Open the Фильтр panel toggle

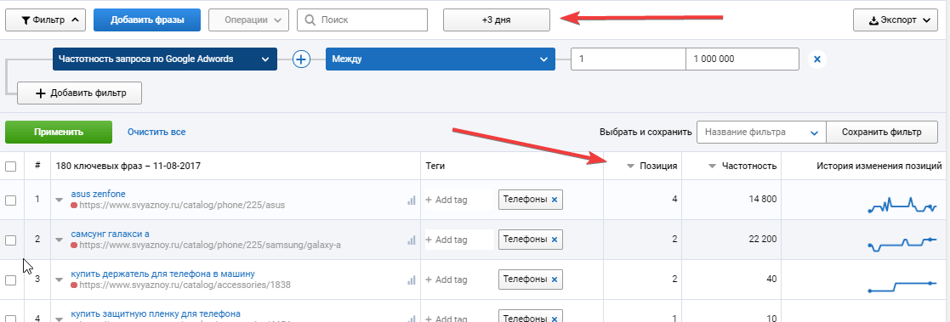45,20
